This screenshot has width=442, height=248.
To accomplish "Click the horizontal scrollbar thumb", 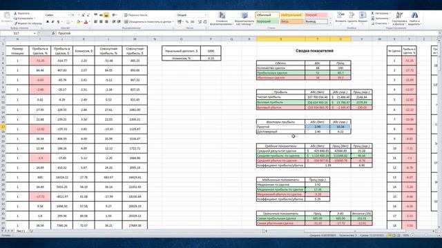I will coord(354,231).
